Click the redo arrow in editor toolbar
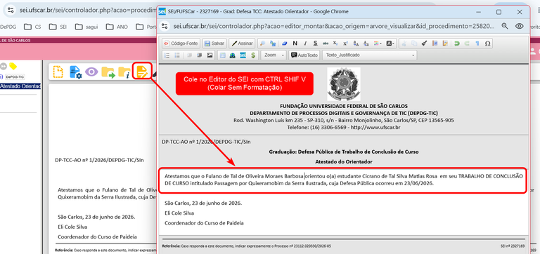 (x=467, y=44)
